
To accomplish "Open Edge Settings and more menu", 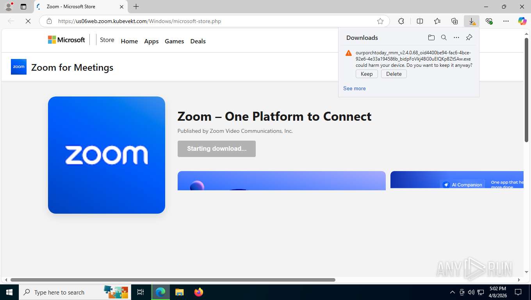I will tap(506, 21).
